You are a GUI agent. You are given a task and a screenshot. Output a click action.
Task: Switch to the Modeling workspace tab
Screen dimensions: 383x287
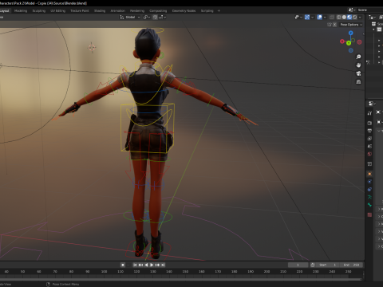point(21,11)
